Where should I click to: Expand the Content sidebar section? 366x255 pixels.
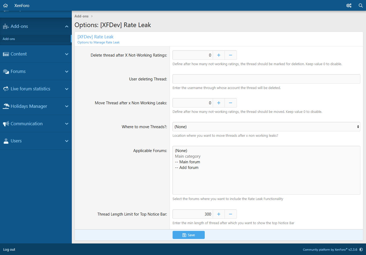[66, 54]
